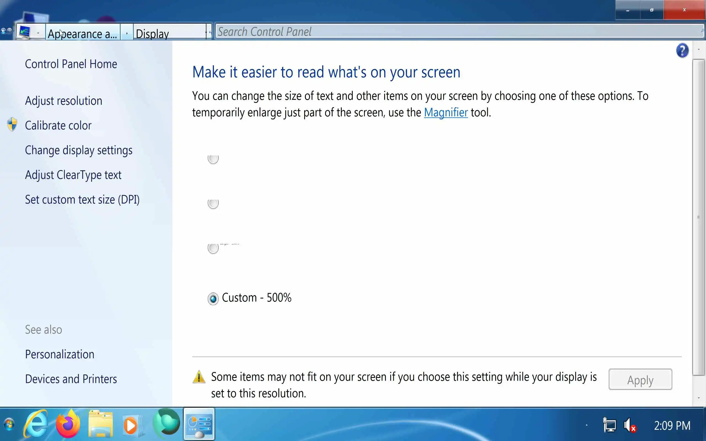Click the Control Panel taskbar button
The image size is (706, 441).
199,424
